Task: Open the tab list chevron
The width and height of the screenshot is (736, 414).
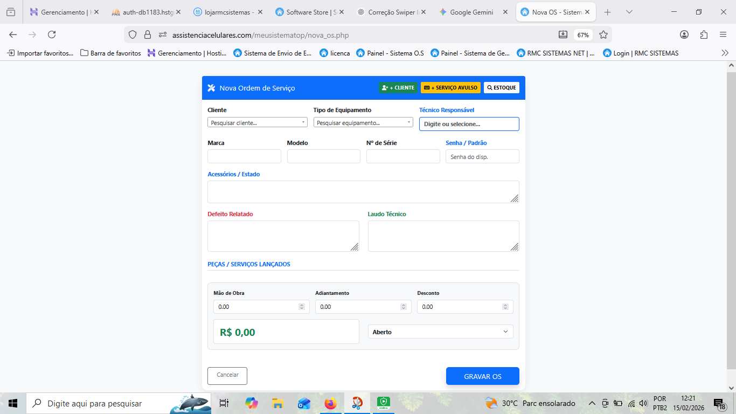Action: point(629,12)
